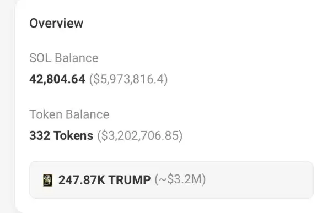The image size is (317, 213).
Task: Open the 247.87K TRUMP holding
Action: coord(105,180)
